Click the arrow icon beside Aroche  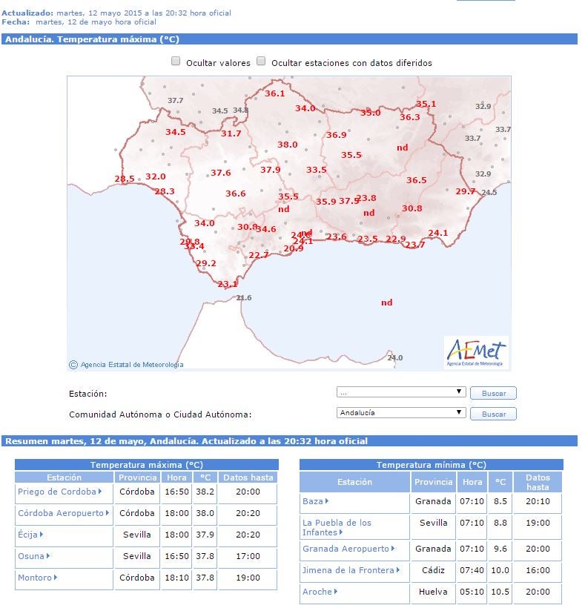click(x=336, y=592)
